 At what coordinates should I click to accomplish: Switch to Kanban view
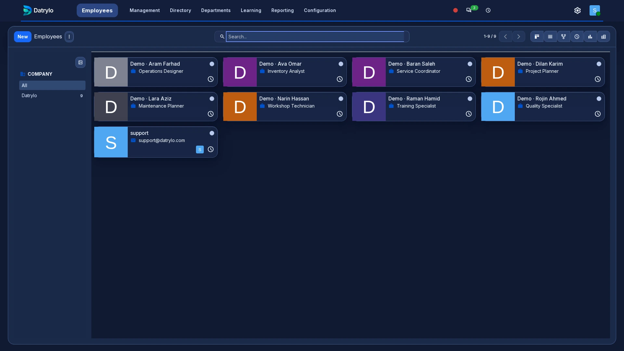click(537, 37)
